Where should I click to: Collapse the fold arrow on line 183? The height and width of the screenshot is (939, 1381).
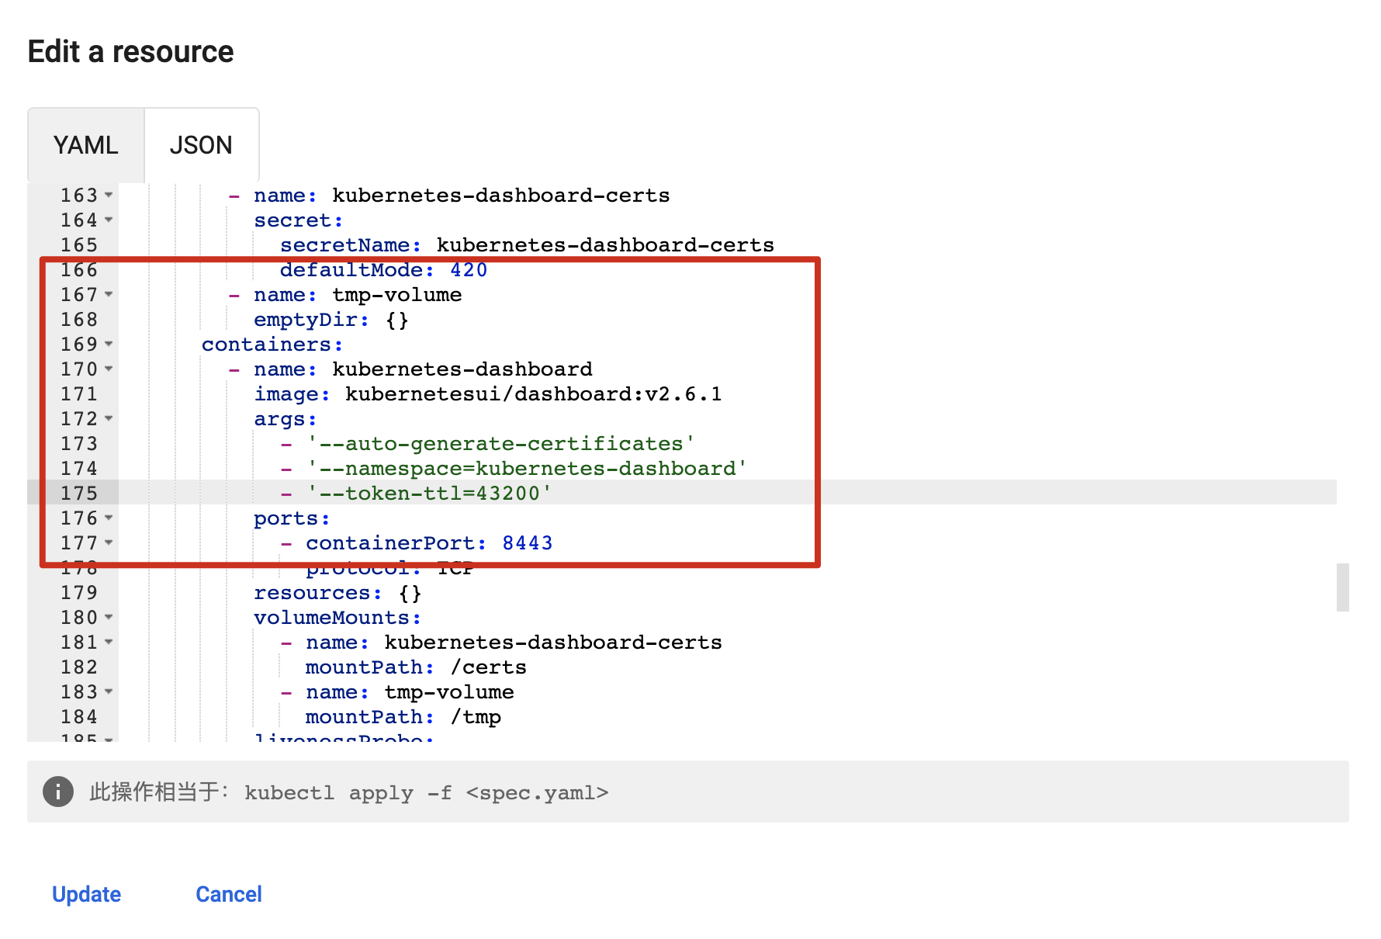tap(109, 691)
